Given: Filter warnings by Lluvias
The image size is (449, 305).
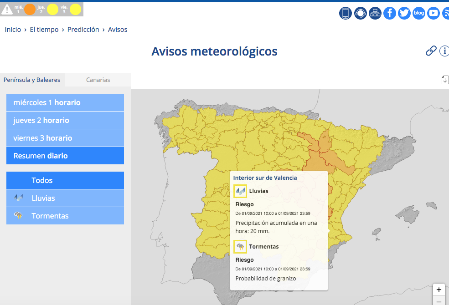Looking at the screenshot, I should click(65, 198).
